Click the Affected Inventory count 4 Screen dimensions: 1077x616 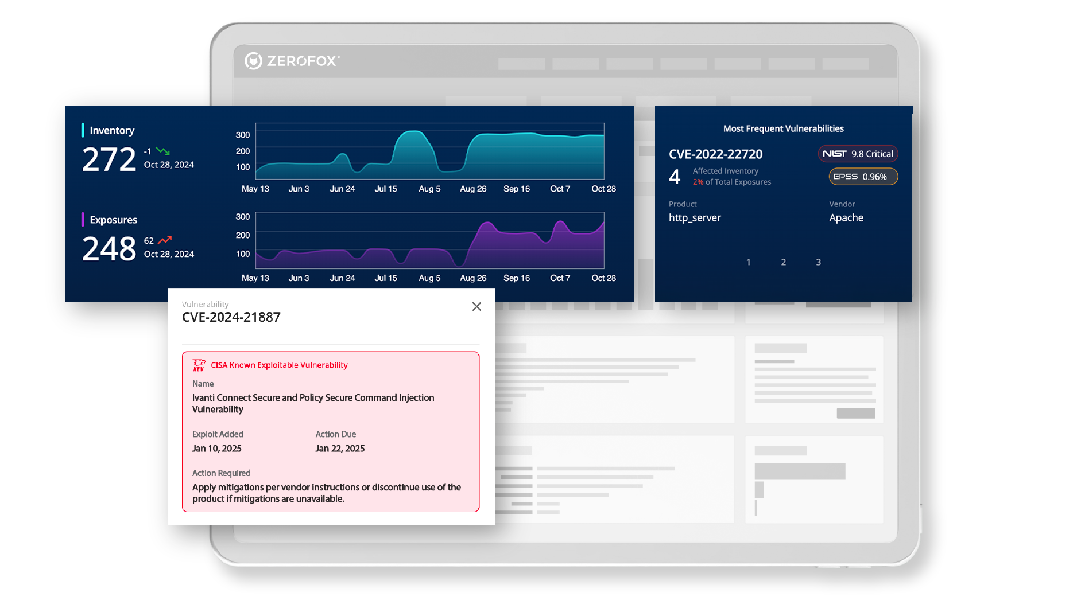click(675, 177)
